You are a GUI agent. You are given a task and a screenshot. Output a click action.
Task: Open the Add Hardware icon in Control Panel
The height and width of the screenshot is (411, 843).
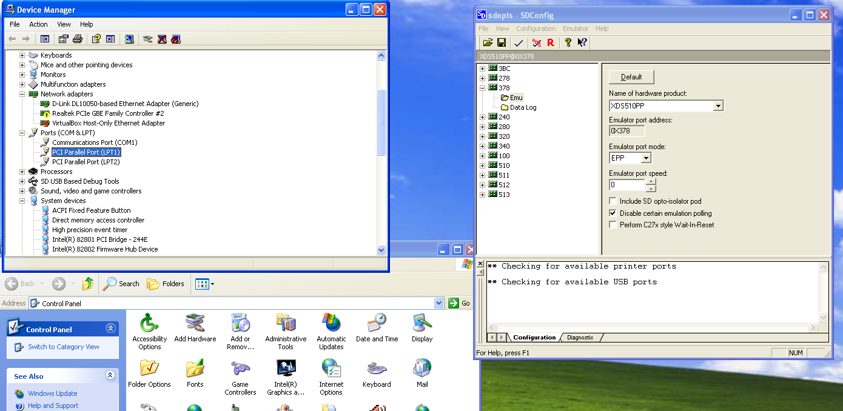point(195,327)
